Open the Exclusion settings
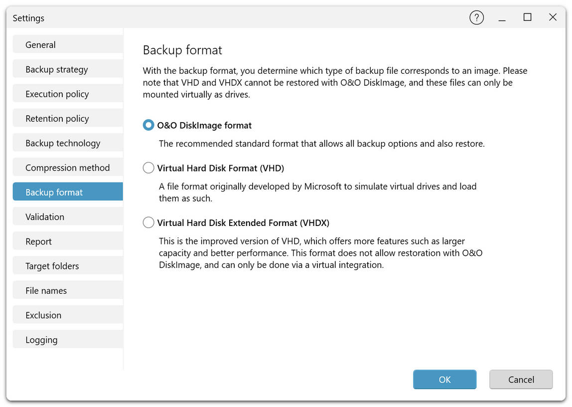 (67, 315)
